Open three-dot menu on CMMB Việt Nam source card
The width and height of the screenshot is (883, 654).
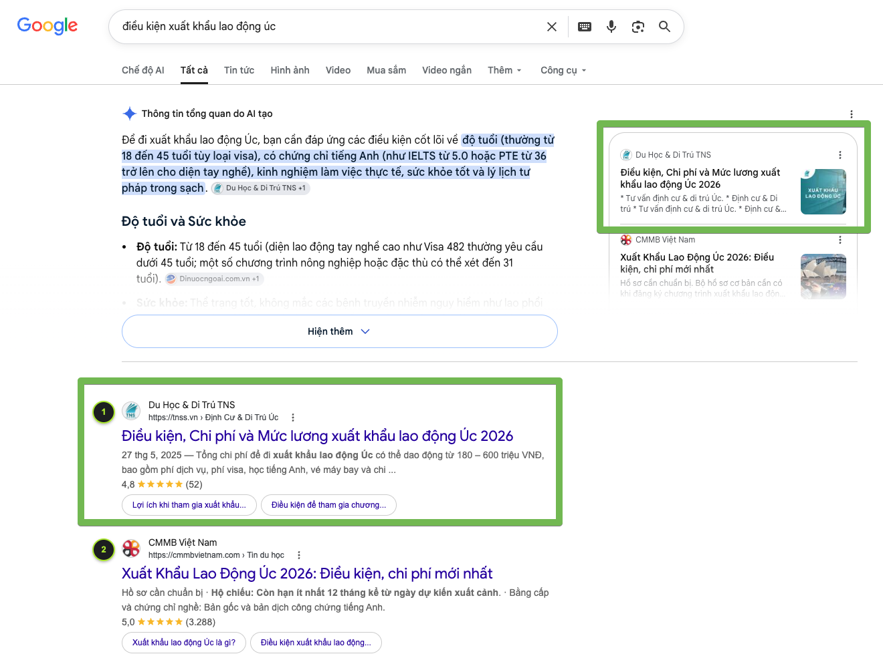click(x=840, y=240)
